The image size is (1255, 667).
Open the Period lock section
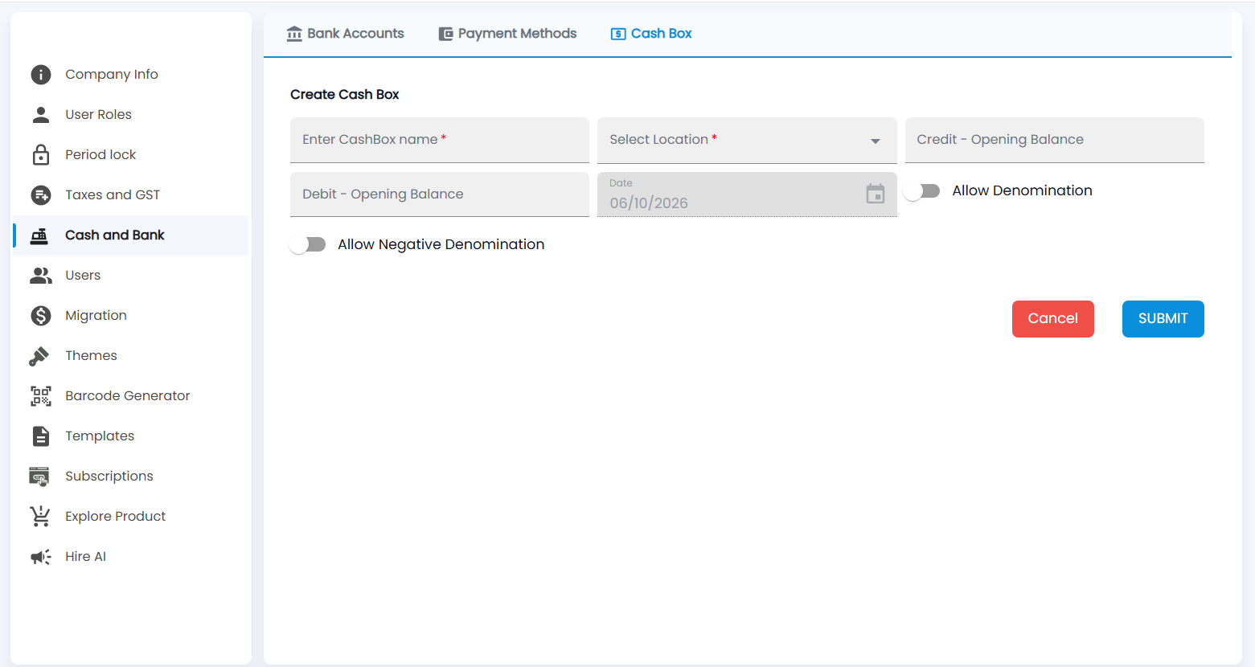[x=131, y=155]
